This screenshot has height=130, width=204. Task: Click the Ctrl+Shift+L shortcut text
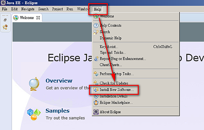(163, 47)
